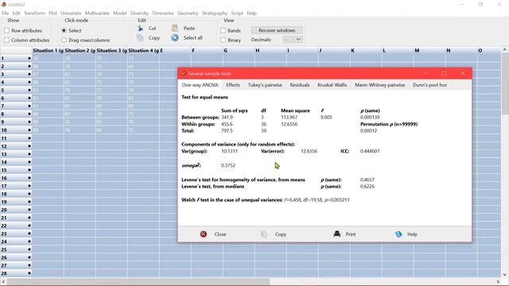The height and width of the screenshot is (286, 509).
Task: Click the Print label in the test dialog
Action: (351, 234)
